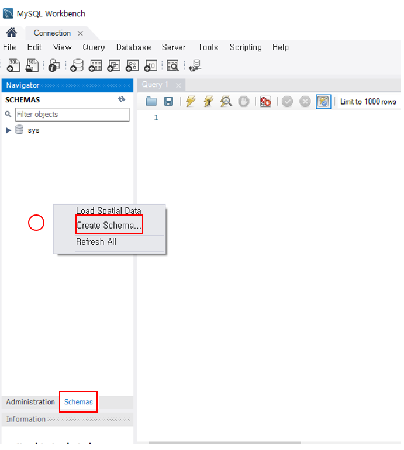404x450 pixels.
Task: Open the Limit to 1000 rows dropdown
Action: click(x=368, y=102)
